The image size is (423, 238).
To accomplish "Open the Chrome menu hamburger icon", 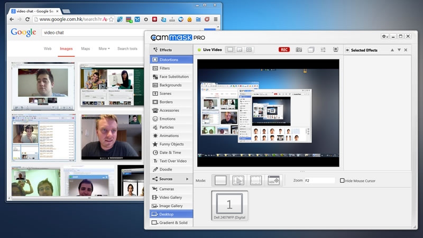I will tap(216, 20).
